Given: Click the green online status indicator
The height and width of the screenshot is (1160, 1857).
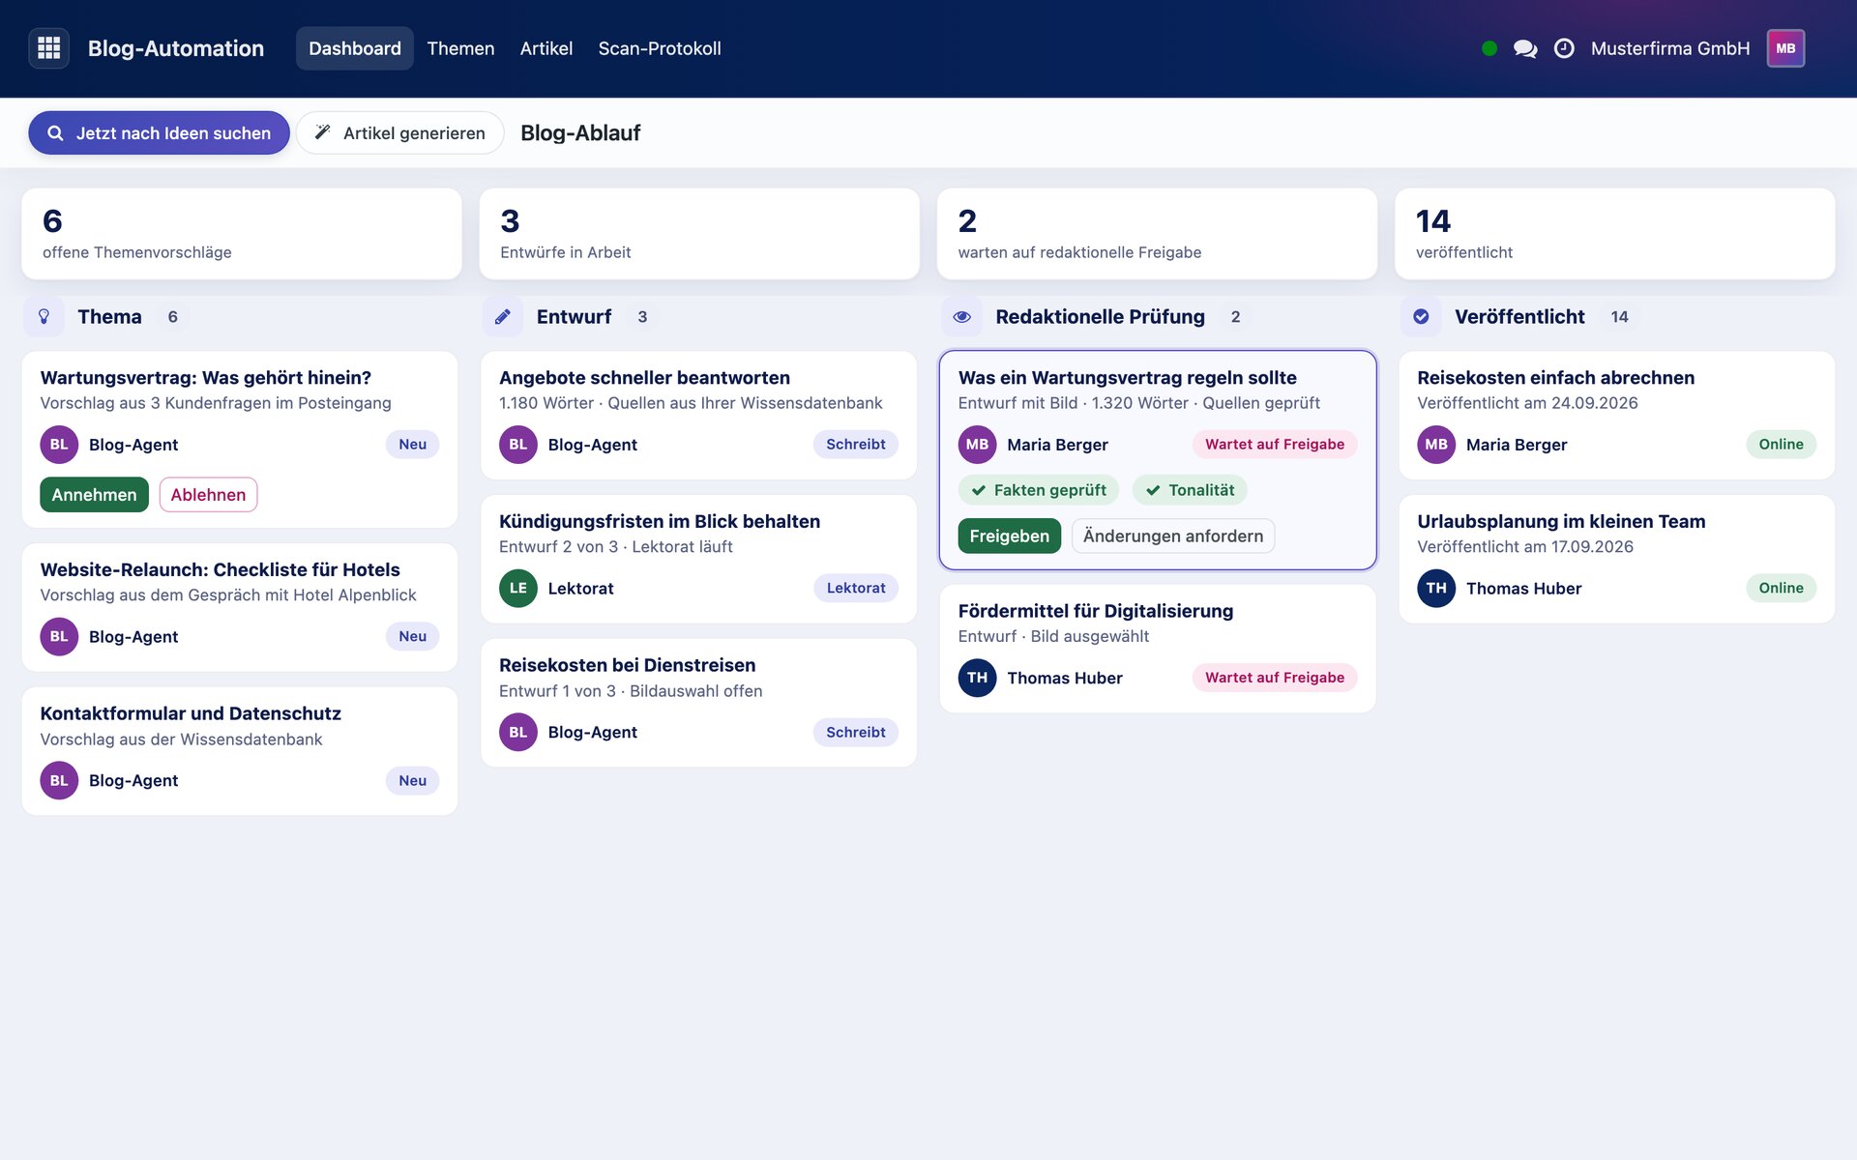Looking at the screenshot, I should click(x=1489, y=48).
